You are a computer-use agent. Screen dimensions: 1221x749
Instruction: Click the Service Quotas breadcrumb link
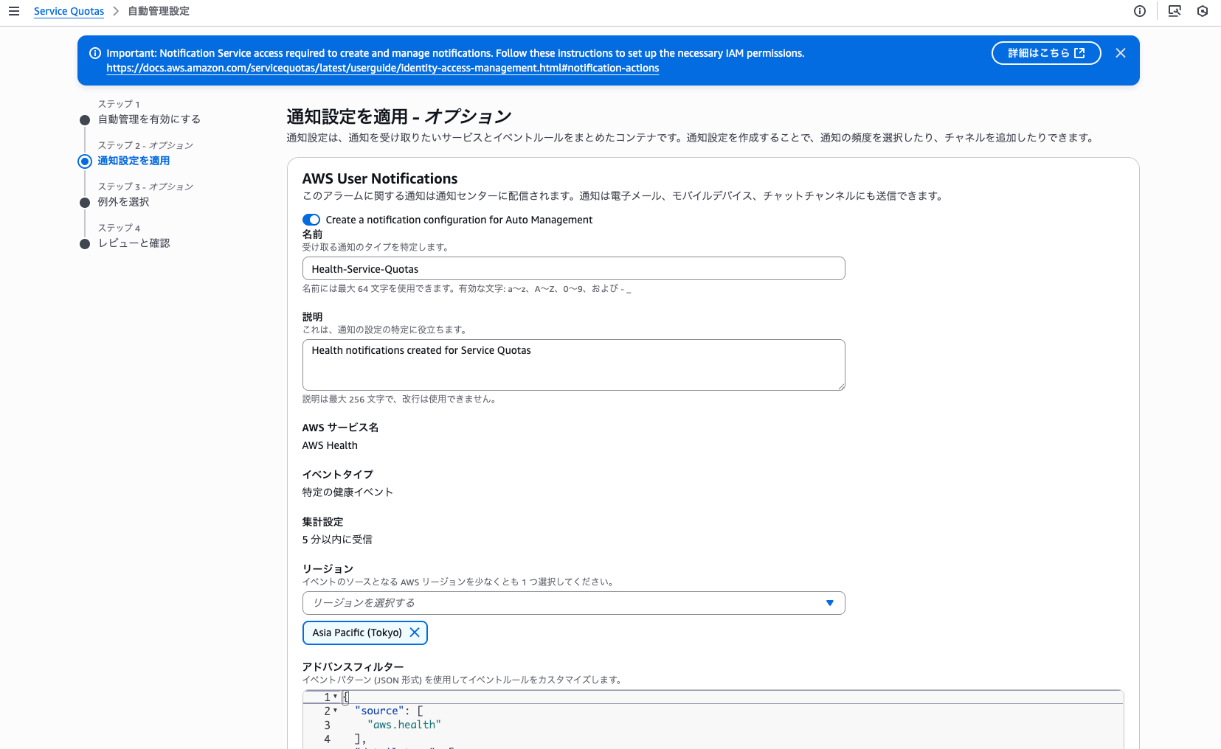click(69, 11)
